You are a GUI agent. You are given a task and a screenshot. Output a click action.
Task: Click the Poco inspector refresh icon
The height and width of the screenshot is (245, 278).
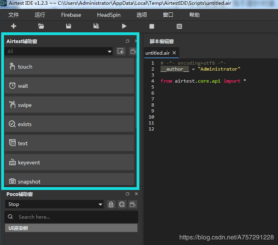click(x=122, y=204)
